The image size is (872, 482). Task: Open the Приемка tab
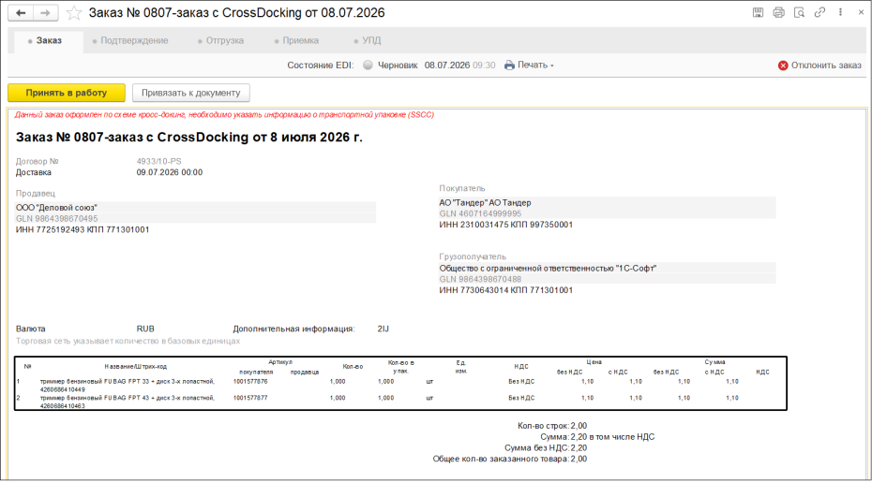tap(296, 40)
